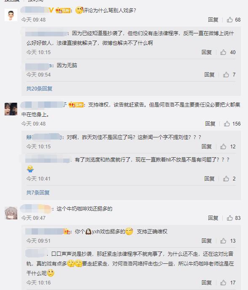This screenshot has width=248, height=290.
Task: Like the 10:41 reply with 2 likes
Action: pos(226,178)
